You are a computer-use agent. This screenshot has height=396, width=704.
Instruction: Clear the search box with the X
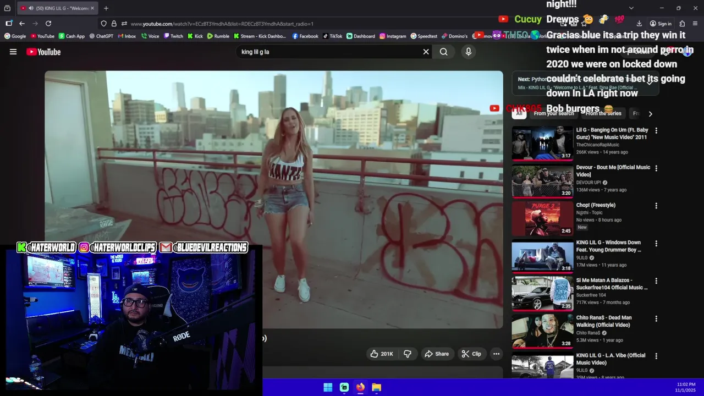426,52
